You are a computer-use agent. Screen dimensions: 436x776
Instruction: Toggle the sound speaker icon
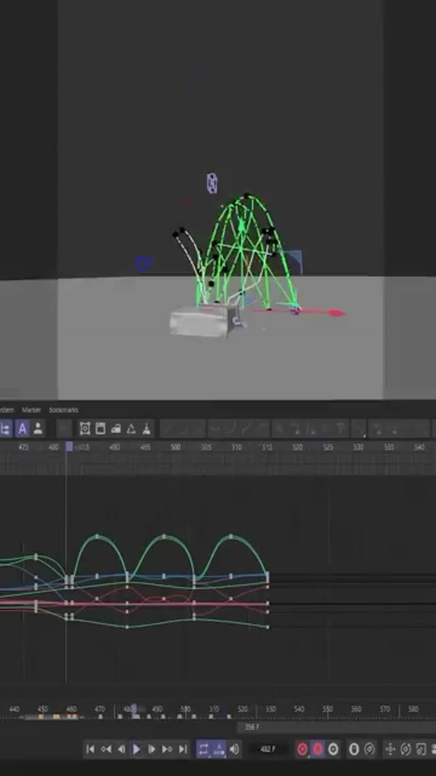(234, 749)
